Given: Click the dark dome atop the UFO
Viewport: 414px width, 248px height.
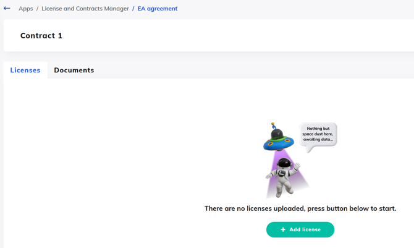Looking at the screenshot, I should pos(277,133).
